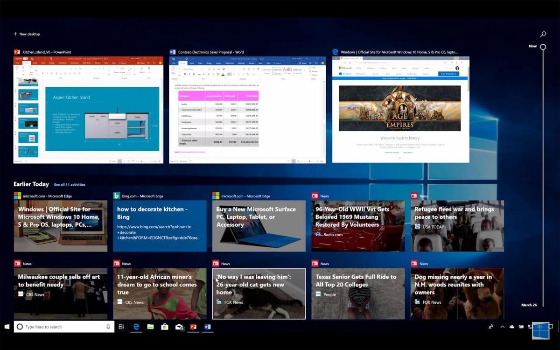The image size is (560, 350).
Task: Switch to Word from the taskbar
Action: 207,327
